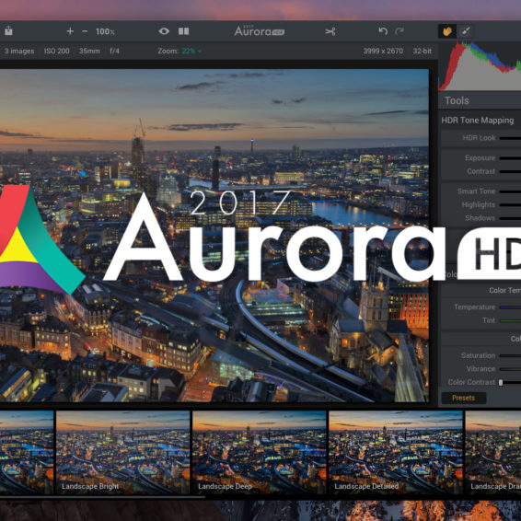This screenshot has width=521, height=521.
Task: Collapse the Tools panel header
Action: [480, 100]
